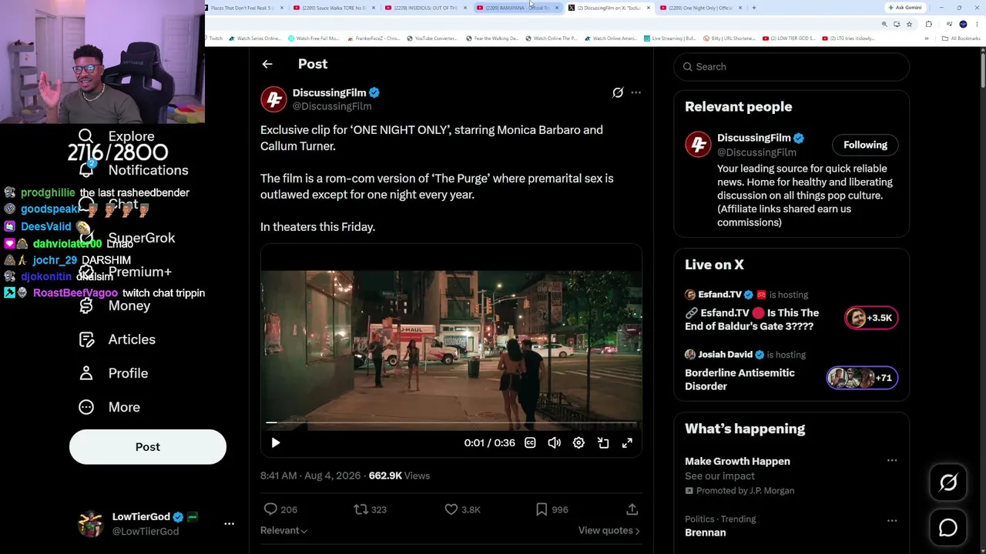
Task: Open the LowTierGod account switcher menu
Action: coord(229,524)
